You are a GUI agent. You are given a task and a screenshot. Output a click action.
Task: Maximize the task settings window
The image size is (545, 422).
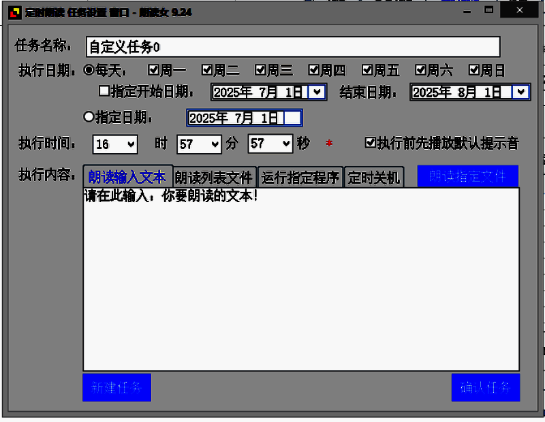pos(489,11)
